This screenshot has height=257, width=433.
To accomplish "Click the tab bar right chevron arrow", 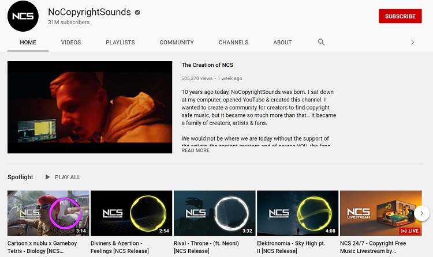I will pyautogui.click(x=412, y=42).
